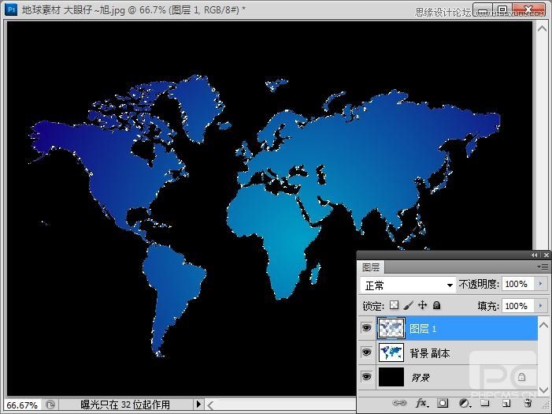The height and width of the screenshot is (414, 552).
Task: Click canvas horizontal scrollbar left arrow
Action: coord(210,405)
